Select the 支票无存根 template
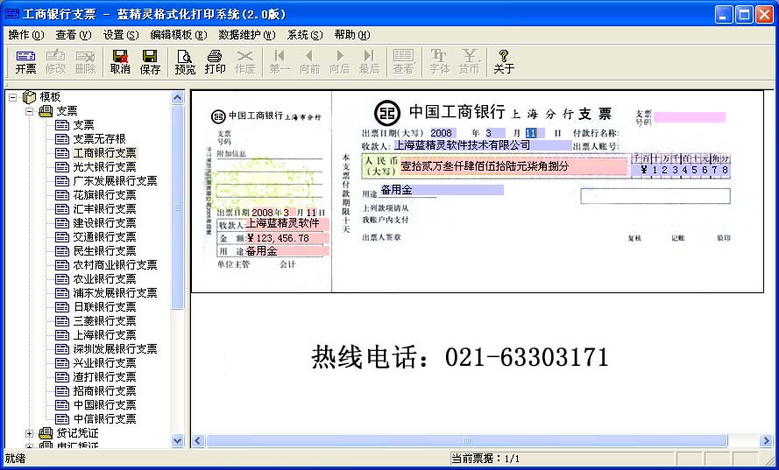Screen dimensions: 779x470 99,139
